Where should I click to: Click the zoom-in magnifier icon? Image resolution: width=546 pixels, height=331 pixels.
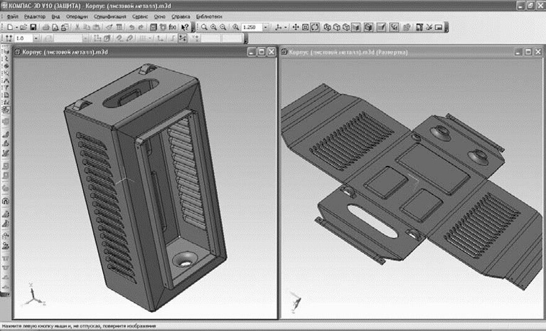point(213,28)
